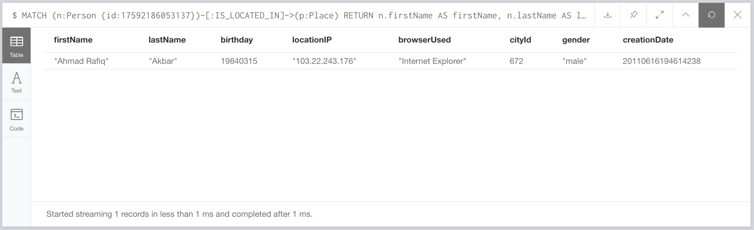Select the "Internet Explorer" cell
The height and width of the screenshot is (230, 754).
(x=432, y=61)
